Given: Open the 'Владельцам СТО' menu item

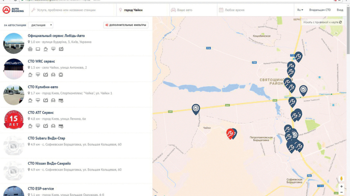Looking at the screenshot, I should (320, 10).
